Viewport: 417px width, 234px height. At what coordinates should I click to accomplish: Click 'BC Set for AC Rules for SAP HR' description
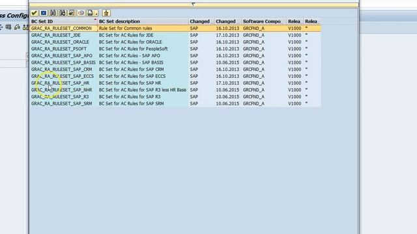coord(130,83)
